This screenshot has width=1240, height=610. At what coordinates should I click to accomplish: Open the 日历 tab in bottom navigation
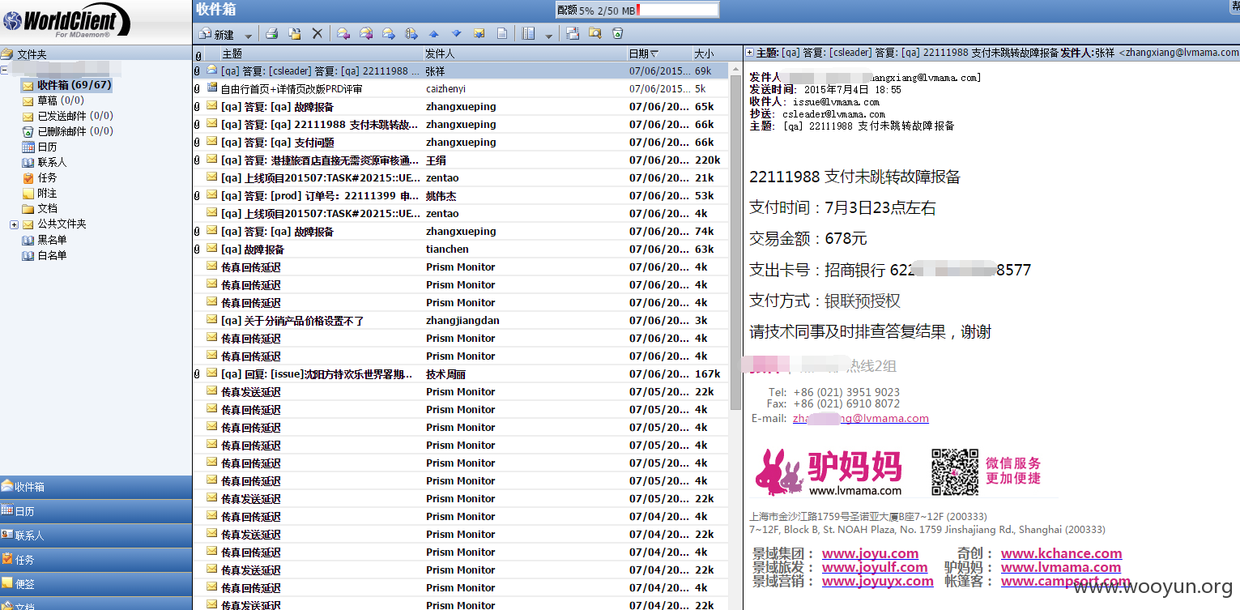(x=96, y=511)
